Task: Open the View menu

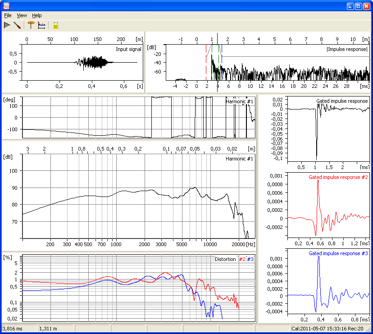Action: [22, 15]
